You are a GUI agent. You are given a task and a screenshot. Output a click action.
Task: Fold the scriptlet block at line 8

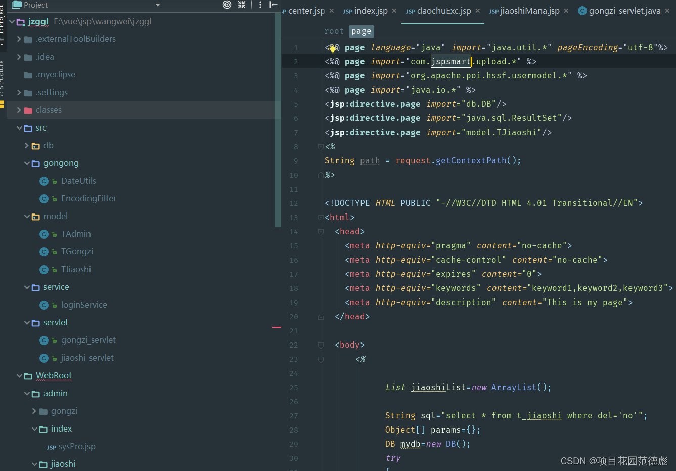coord(321,147)
